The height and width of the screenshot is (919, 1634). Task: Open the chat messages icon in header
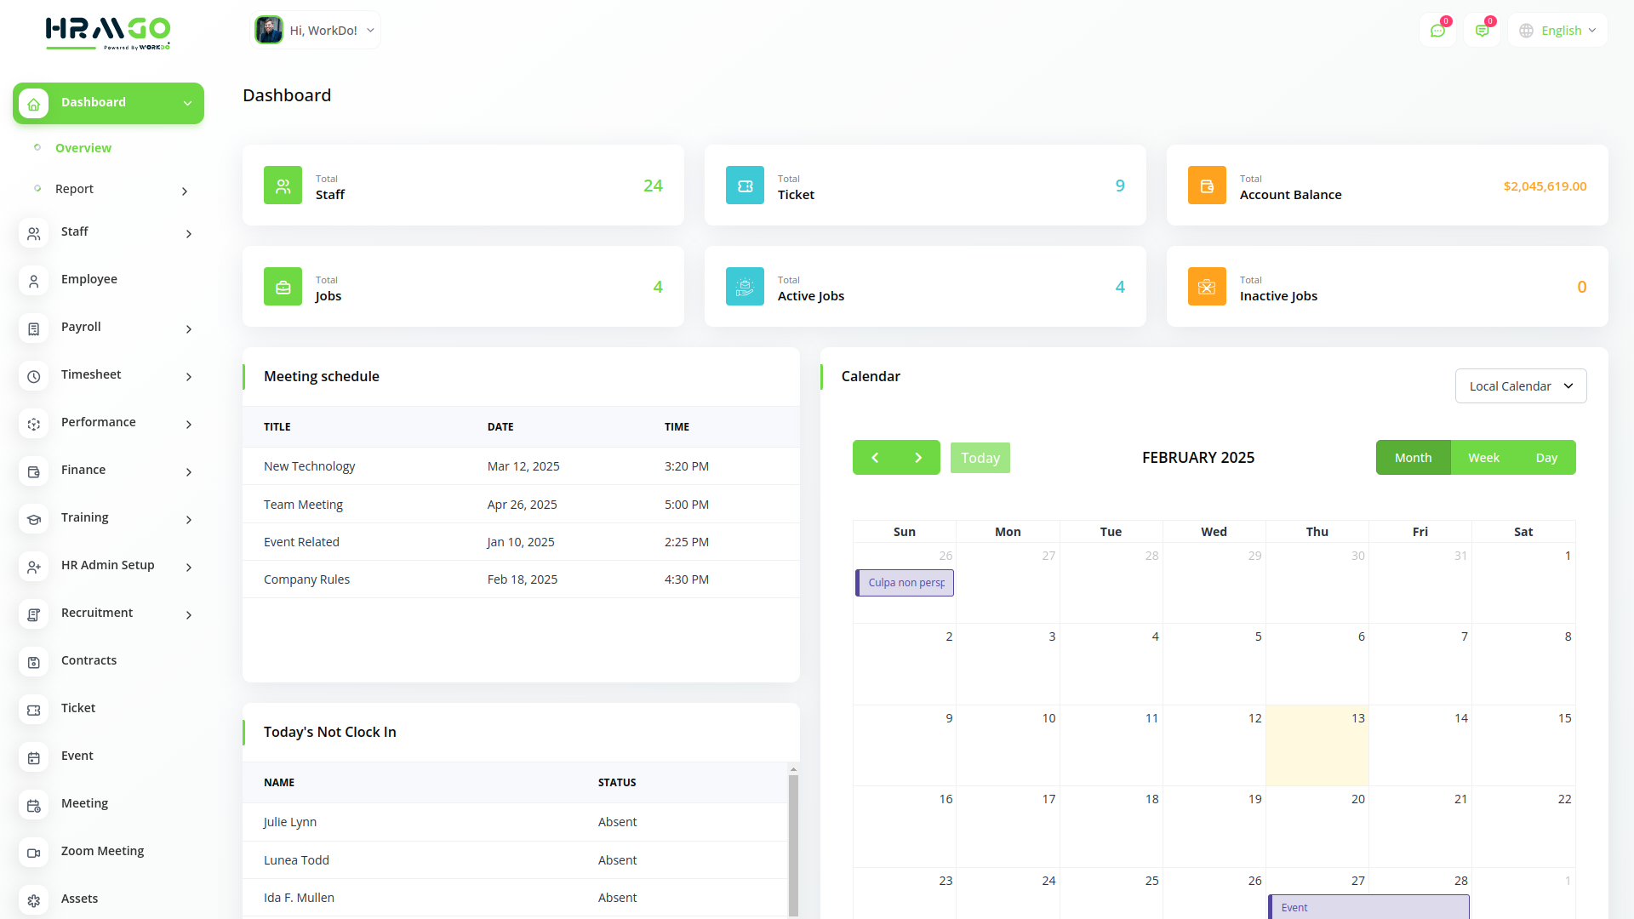tap(1437, 31)
